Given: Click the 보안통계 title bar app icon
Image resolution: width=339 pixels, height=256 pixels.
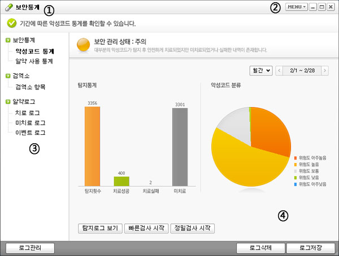Looking at the screenshot, I should click(8, 8).
